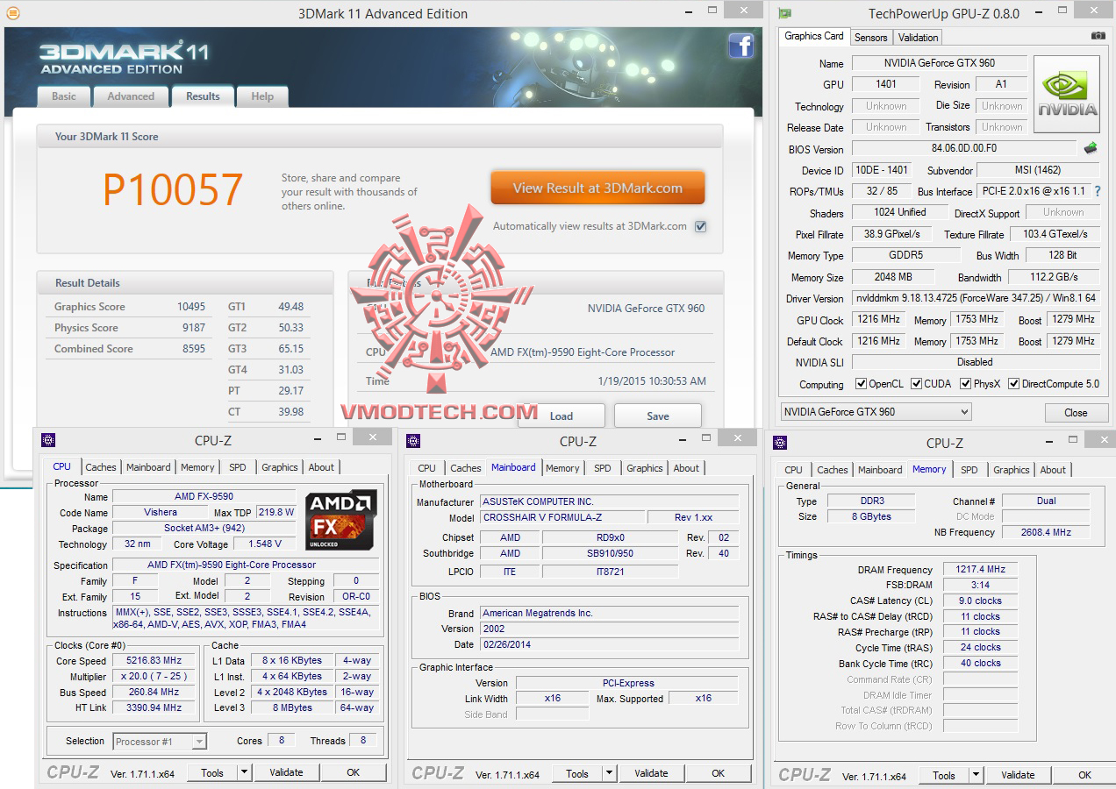Viewport: 1116px width, 789px height.
Task: Open Caches tab in CPU-Z CPU window
Action: click(101, 467)
